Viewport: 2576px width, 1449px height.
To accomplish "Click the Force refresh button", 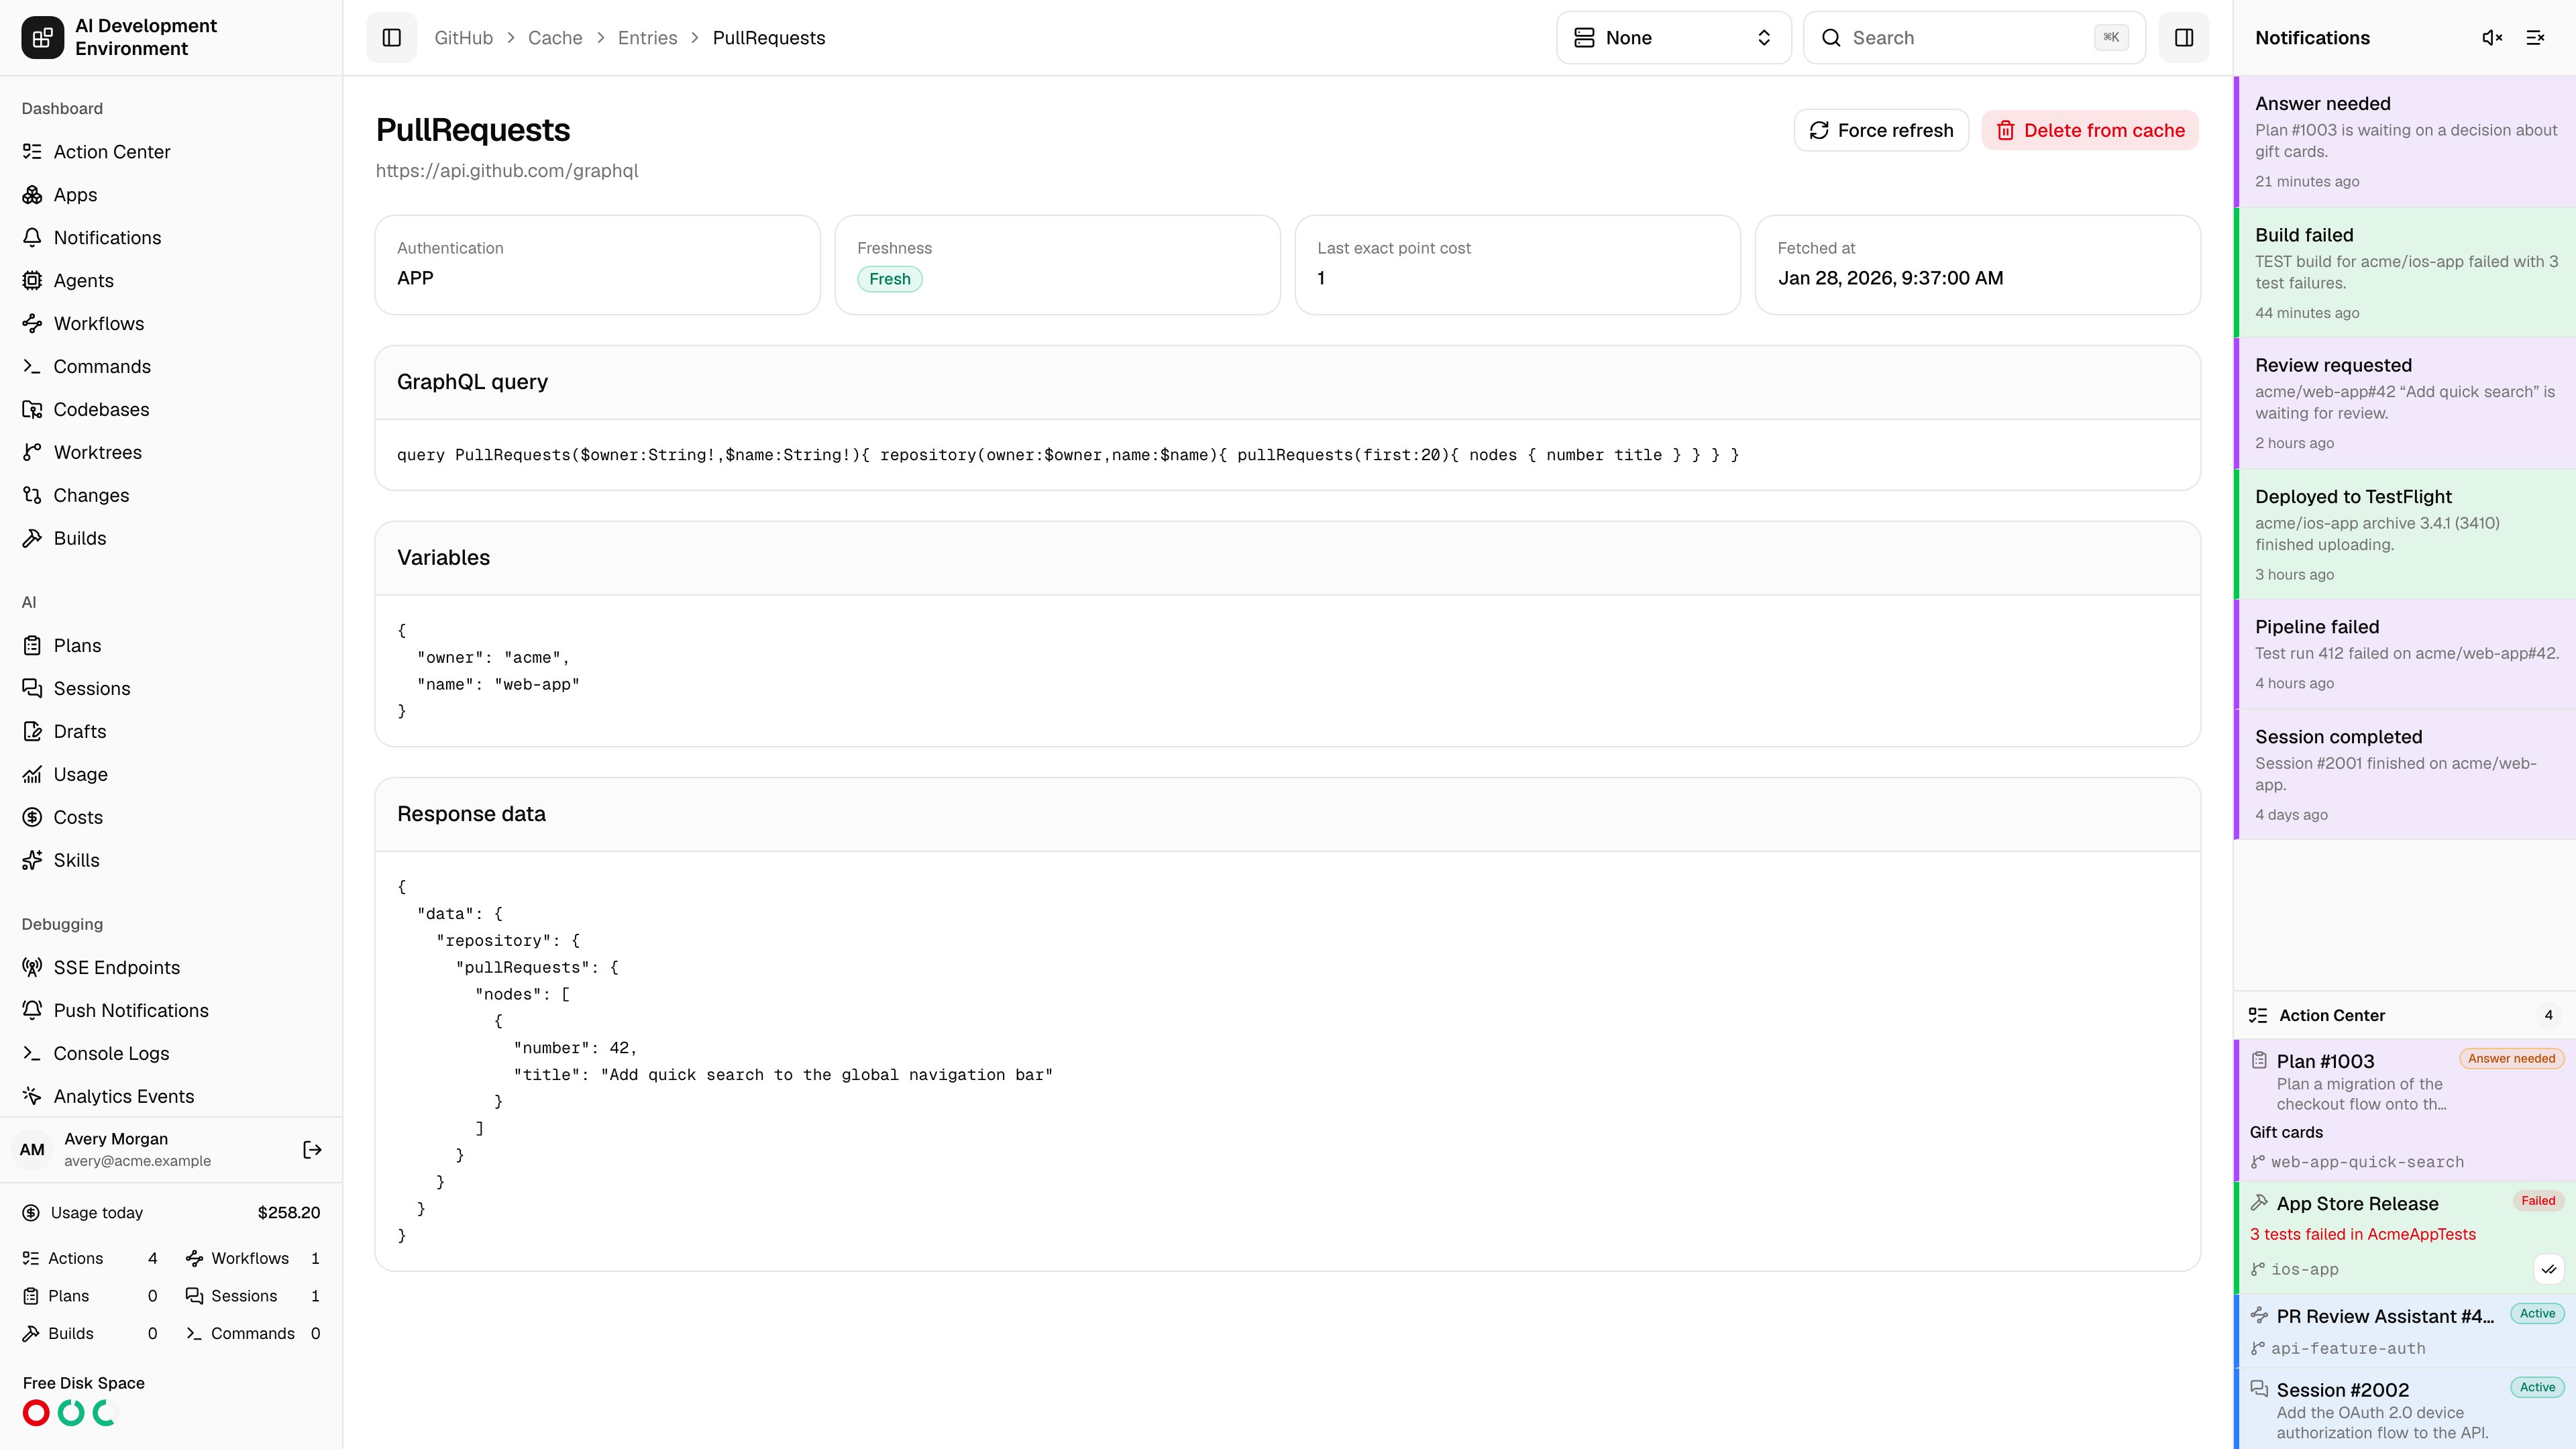I will coord(1881,131).
